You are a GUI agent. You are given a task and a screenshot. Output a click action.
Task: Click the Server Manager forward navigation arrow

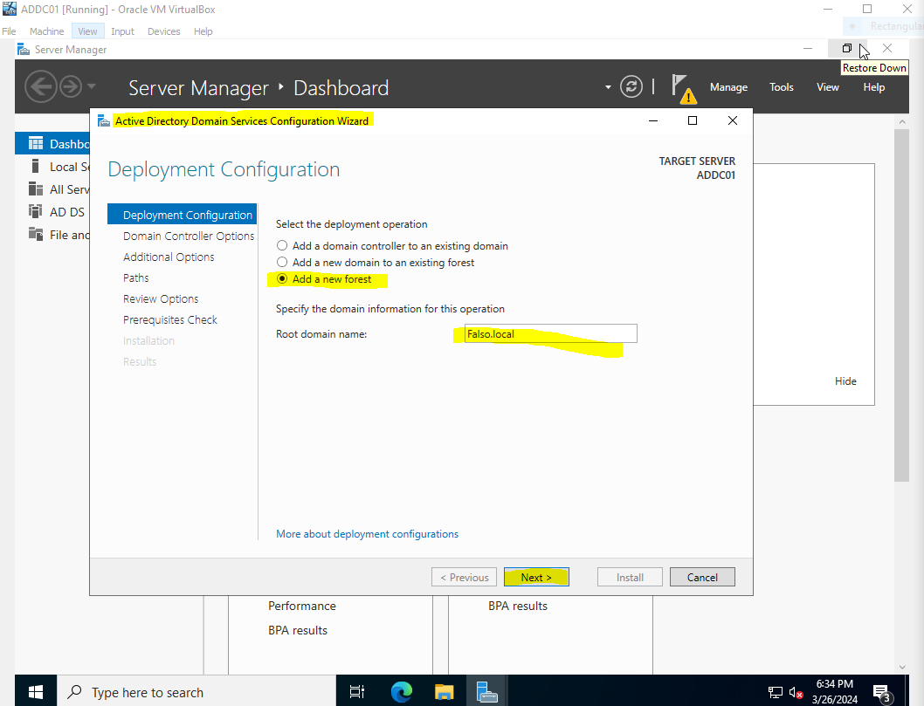pos(71,87)
